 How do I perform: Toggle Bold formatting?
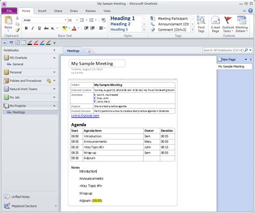coord(26,28)
